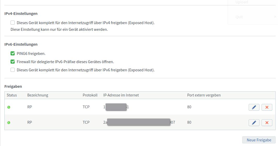Click the 'Status' column header
The width and height of the screenshot is (278, 146).
(12, 95)
